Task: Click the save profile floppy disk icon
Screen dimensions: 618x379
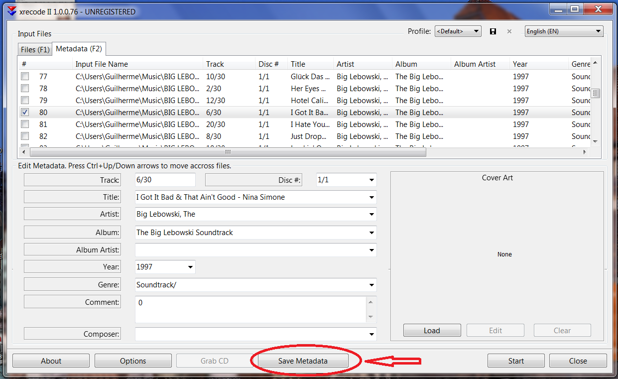Action: (x=493, y=31)
